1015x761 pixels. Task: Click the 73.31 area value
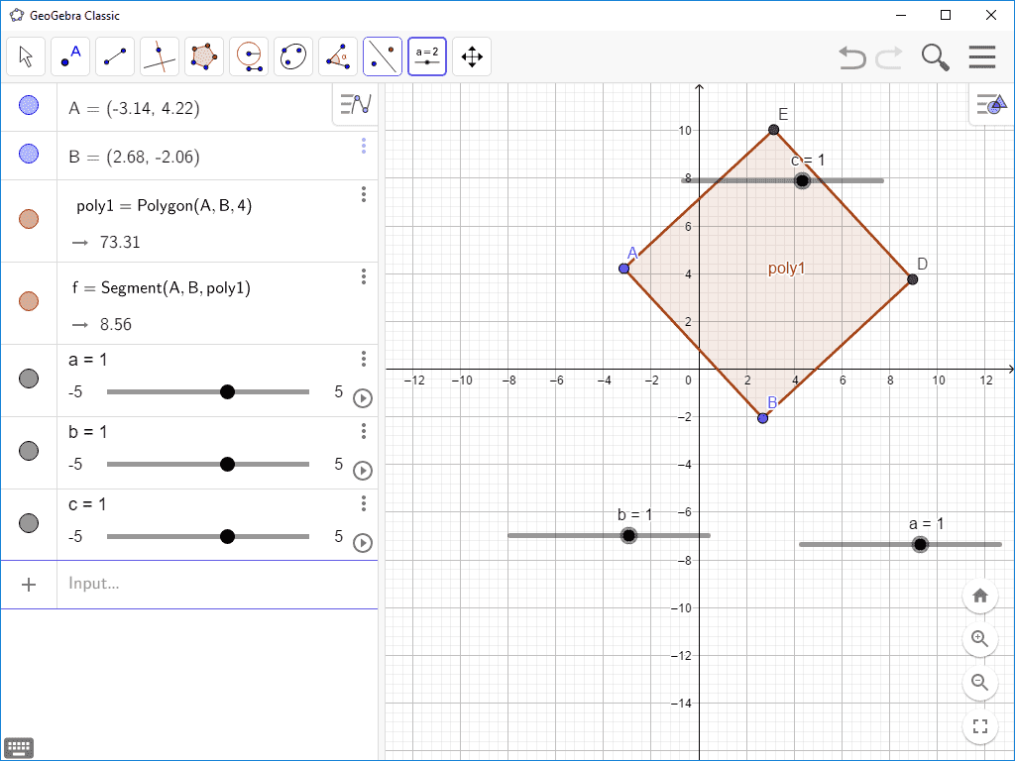pyautogui.click(x=120, y=242)
